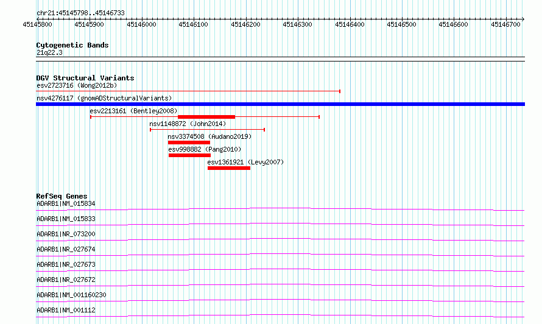Click the blue nsv4276117 variant bar
This screenshot has width=542, height=324.
280,104
